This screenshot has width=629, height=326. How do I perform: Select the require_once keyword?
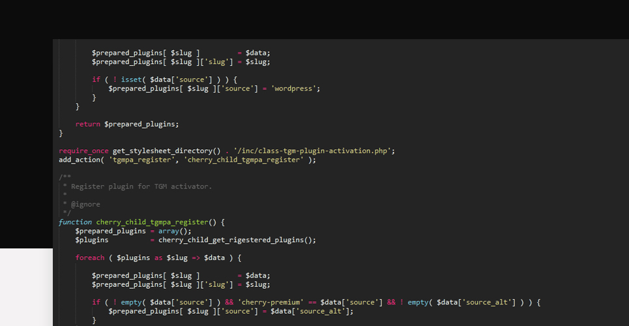pos(83,151)
